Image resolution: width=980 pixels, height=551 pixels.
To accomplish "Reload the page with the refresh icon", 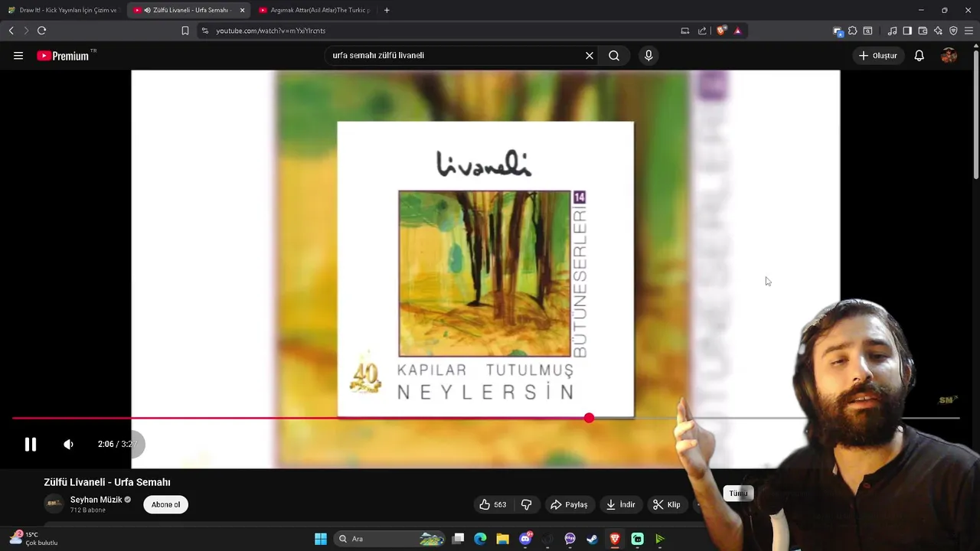I will [42, 31].
